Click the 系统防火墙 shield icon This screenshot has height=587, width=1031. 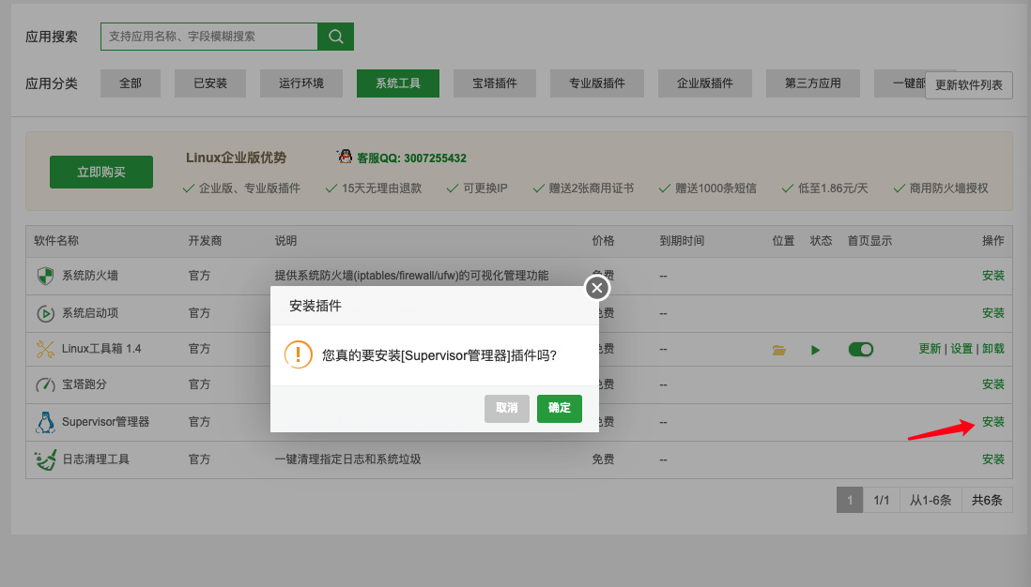coord(46,275)
